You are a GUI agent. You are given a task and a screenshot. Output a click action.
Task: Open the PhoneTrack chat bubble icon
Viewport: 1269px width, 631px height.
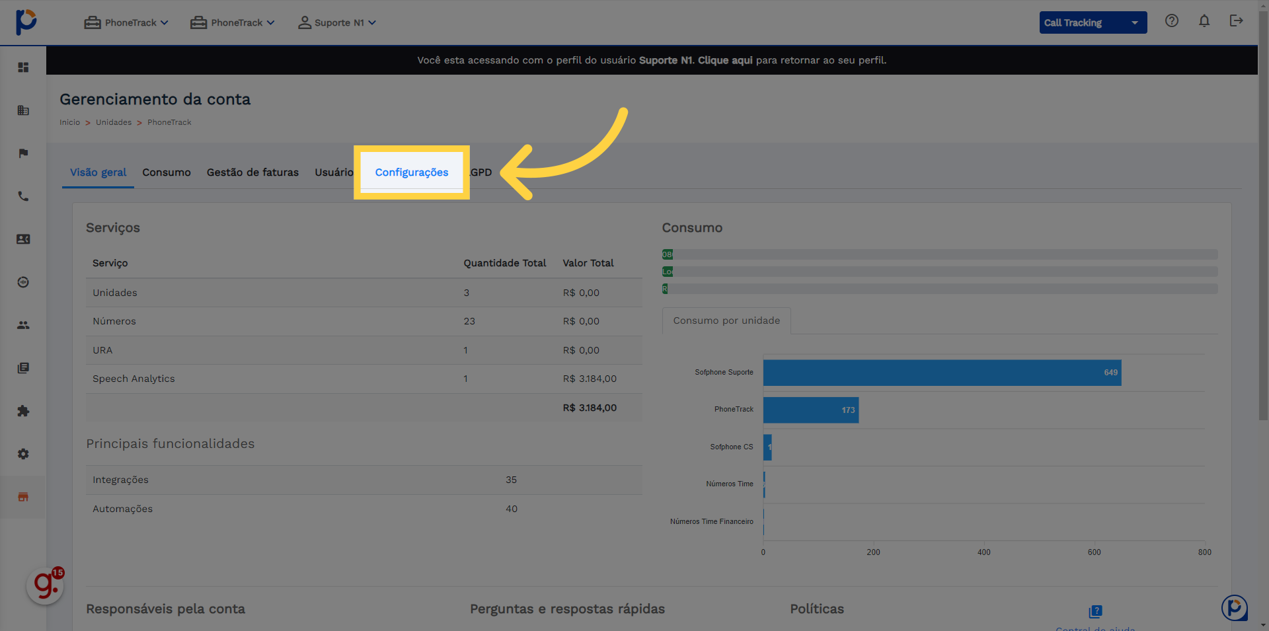[x=1234, y=607]
